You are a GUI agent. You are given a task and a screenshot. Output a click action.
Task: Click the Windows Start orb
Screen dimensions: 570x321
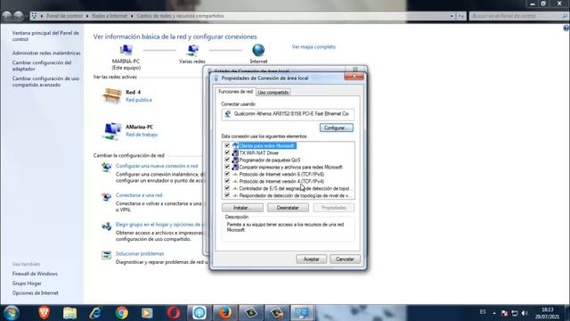(12, 313)
